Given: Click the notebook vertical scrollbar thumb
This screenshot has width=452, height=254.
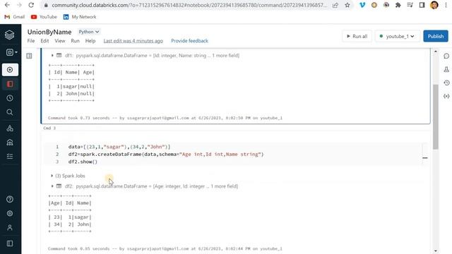Looking at the screenshot, I should click(x=436, y=116).
